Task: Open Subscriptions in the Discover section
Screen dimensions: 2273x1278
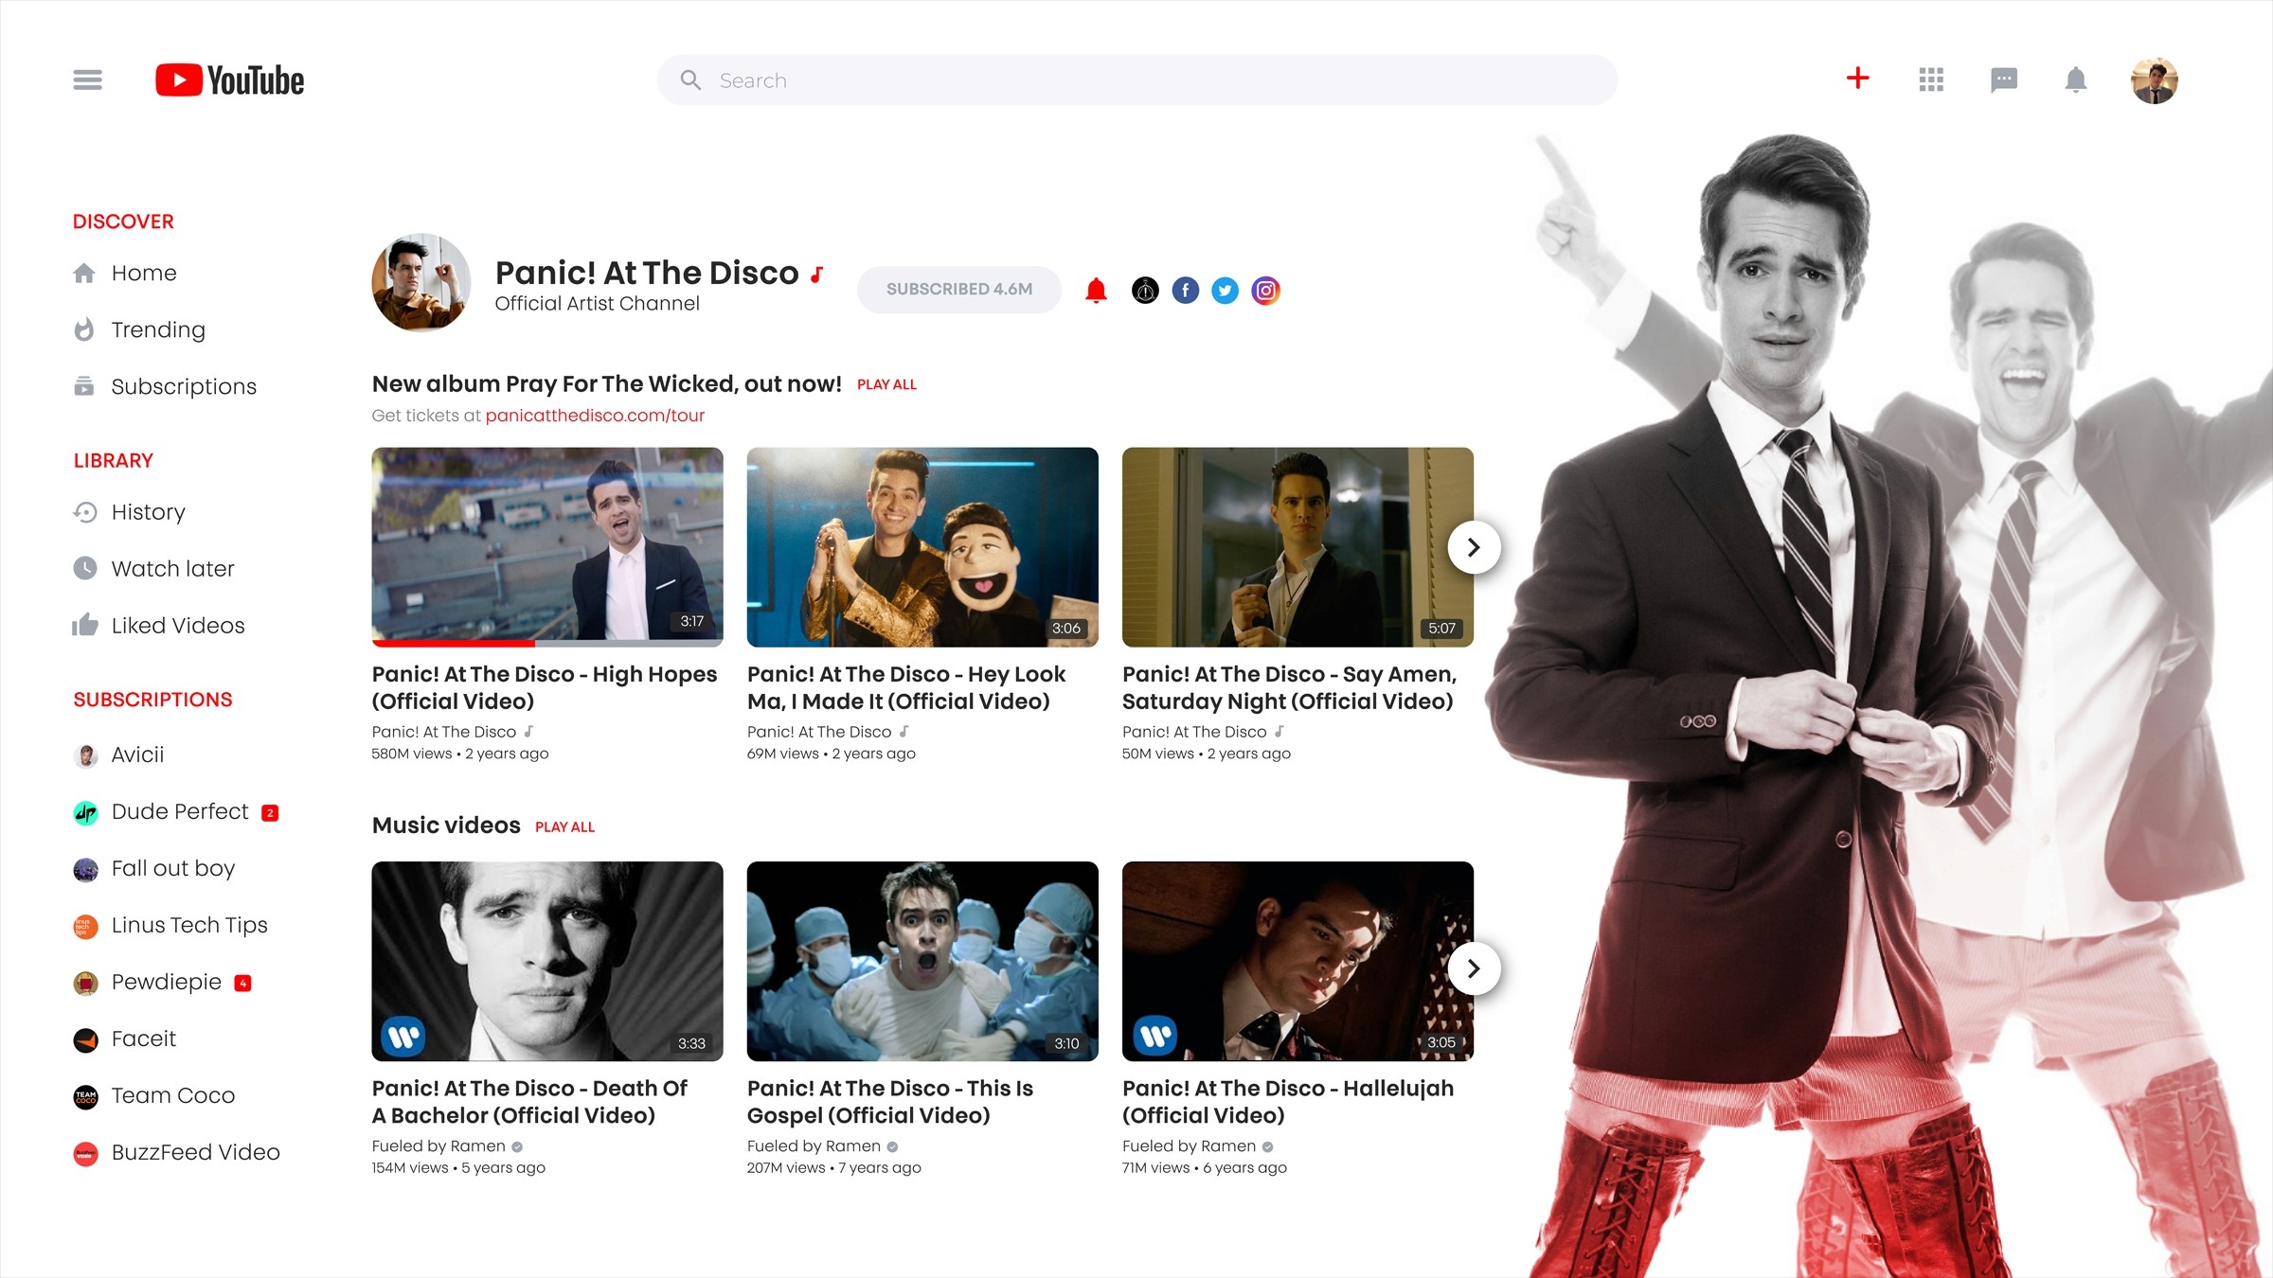Action: pos(184,386)
